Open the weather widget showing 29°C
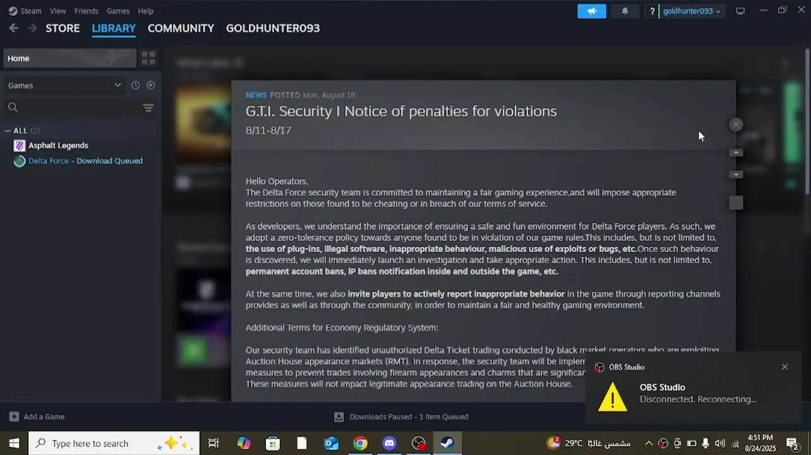Image resolution: width=811 pixels, height=455 pixels. [590, 443]
